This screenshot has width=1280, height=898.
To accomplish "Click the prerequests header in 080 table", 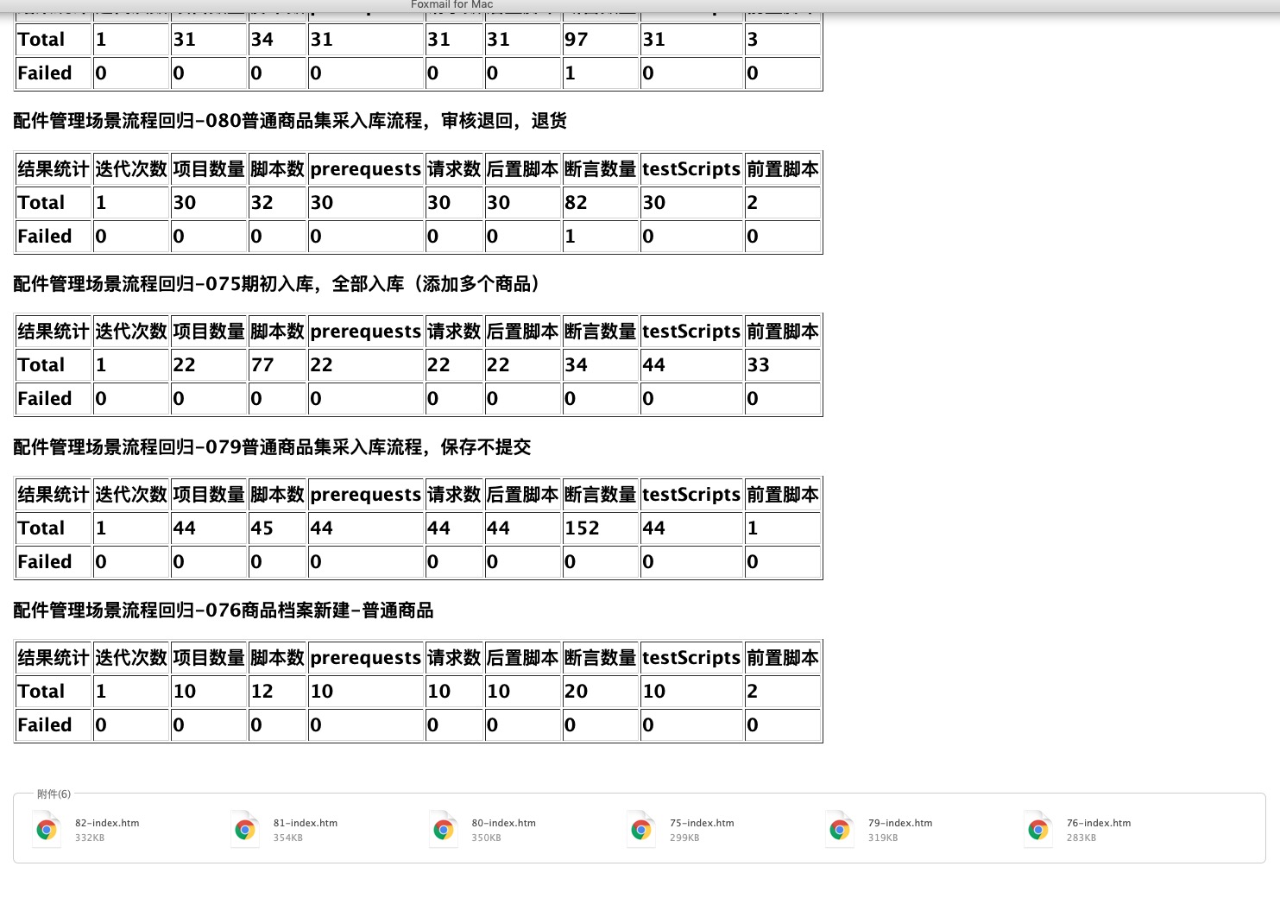I will click(366, 169).
